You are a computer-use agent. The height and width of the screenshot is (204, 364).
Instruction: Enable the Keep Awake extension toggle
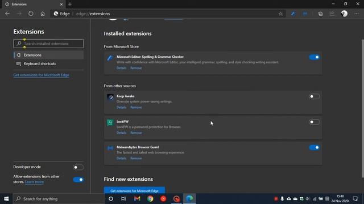tap(315, 96)
